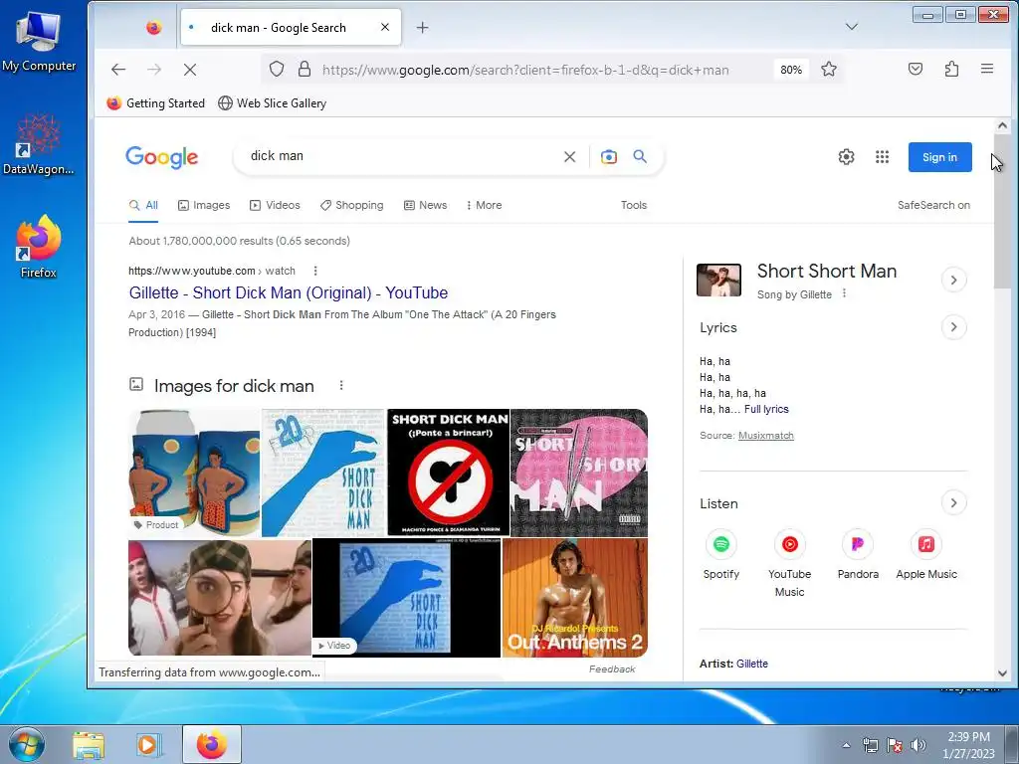This screenshot has height=764, width=1019.
Task: Listen on YouTube Music
Action: [x=789, y=564]
